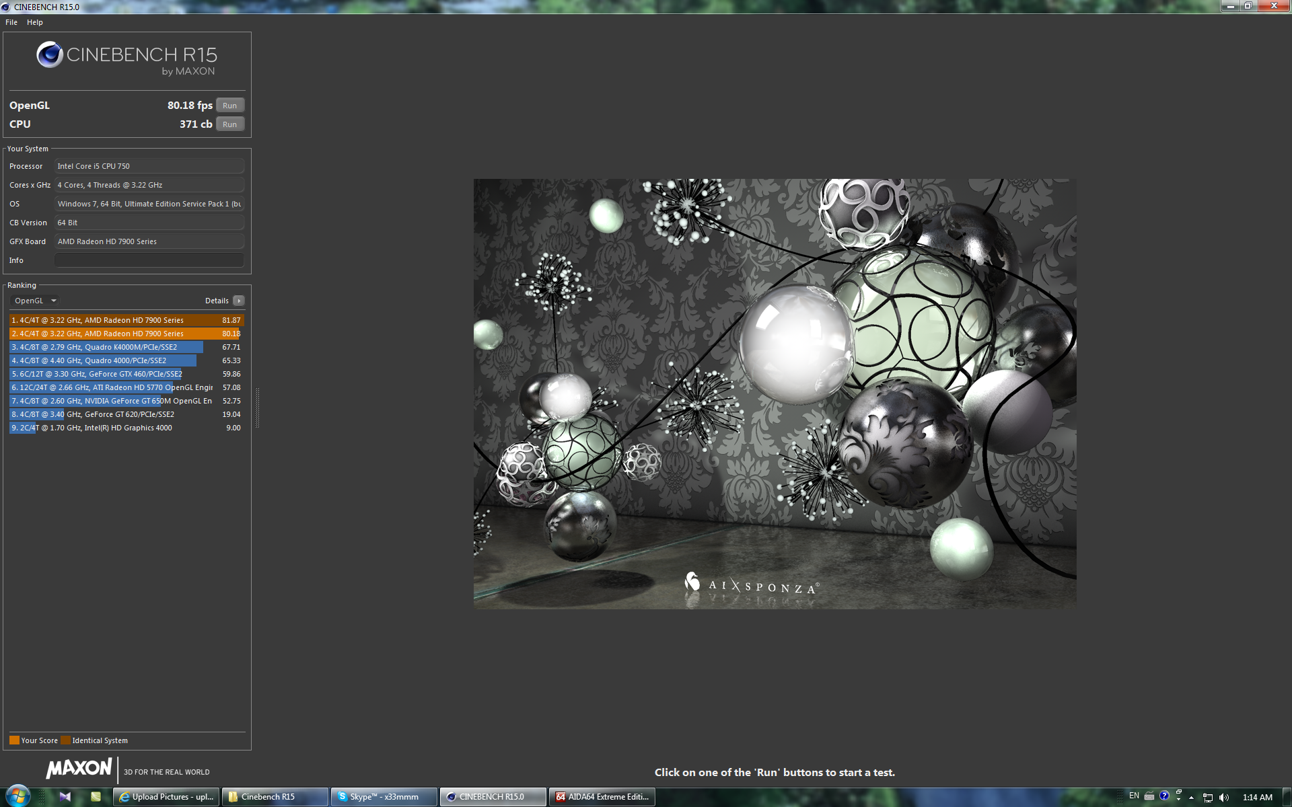Open Upload Pictures Internet Explorer window
Viewport: 1292px width, 807px height.
[x=166, y=797]
